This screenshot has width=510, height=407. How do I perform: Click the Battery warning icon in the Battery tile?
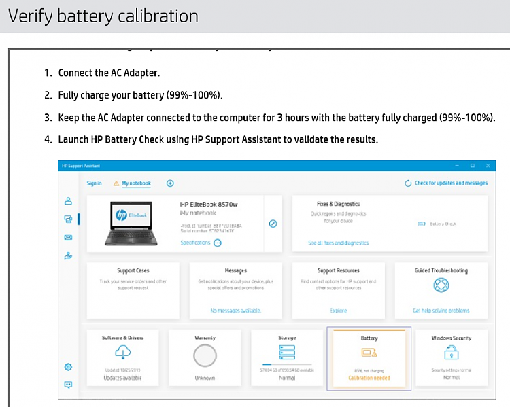click(x=369, y=353)
